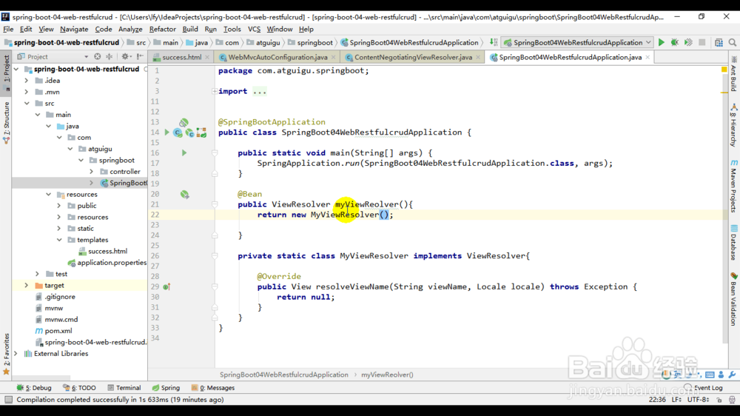The image size is (740, 416).
Task: Select pom.xml in project tree
Action: click(58, 331)
